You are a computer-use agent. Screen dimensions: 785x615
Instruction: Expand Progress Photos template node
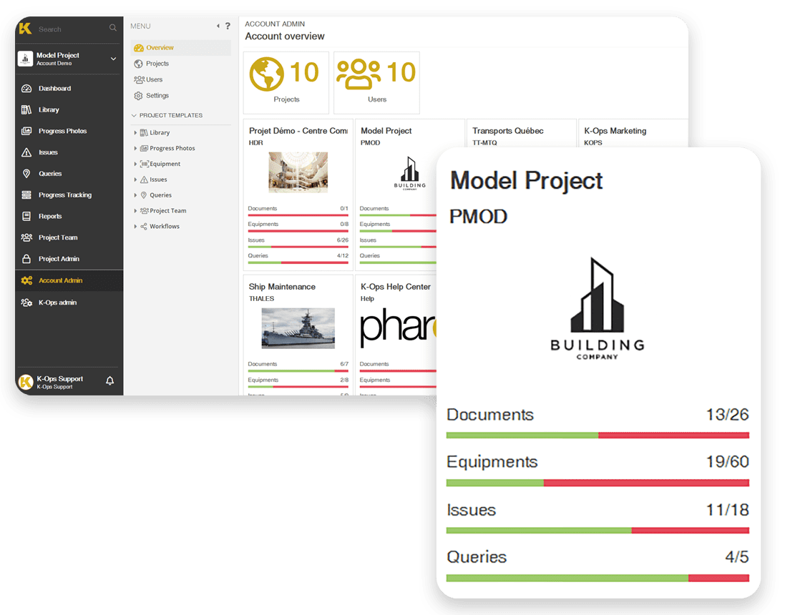(135, 148)
